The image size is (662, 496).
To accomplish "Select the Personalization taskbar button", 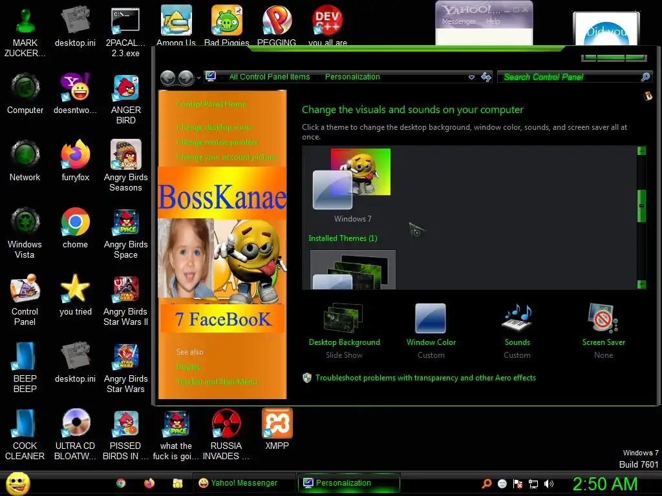I will coord(348,483).
